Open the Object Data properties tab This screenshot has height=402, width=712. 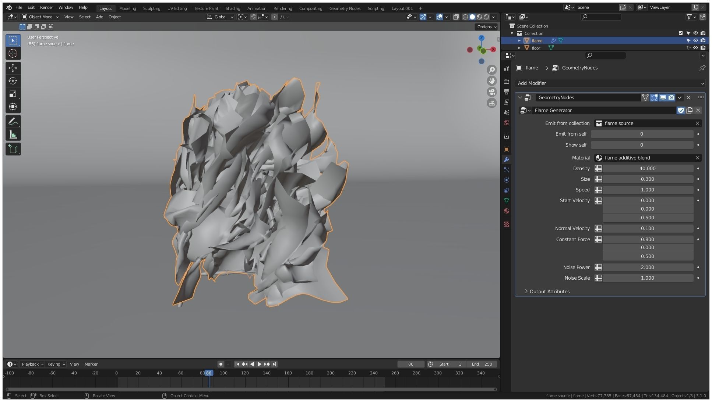507,201
